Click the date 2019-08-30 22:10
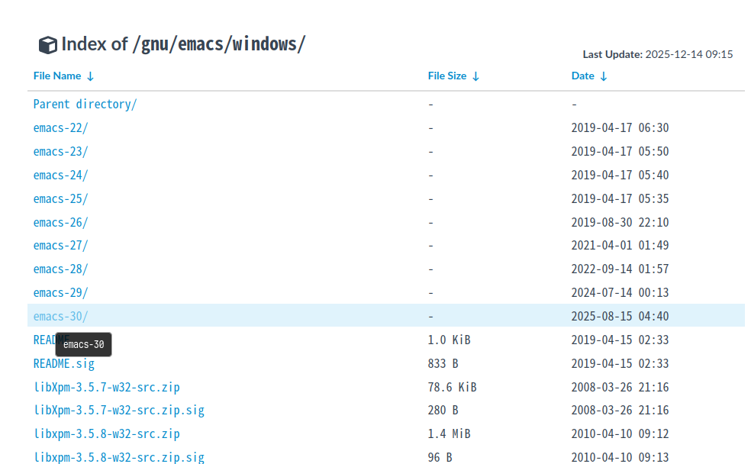Viewport: 751px width, 464px height. click(620, 223)
